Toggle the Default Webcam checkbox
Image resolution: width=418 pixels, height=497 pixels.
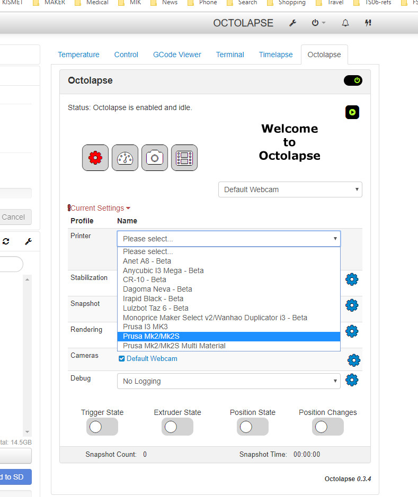point(121,358)
